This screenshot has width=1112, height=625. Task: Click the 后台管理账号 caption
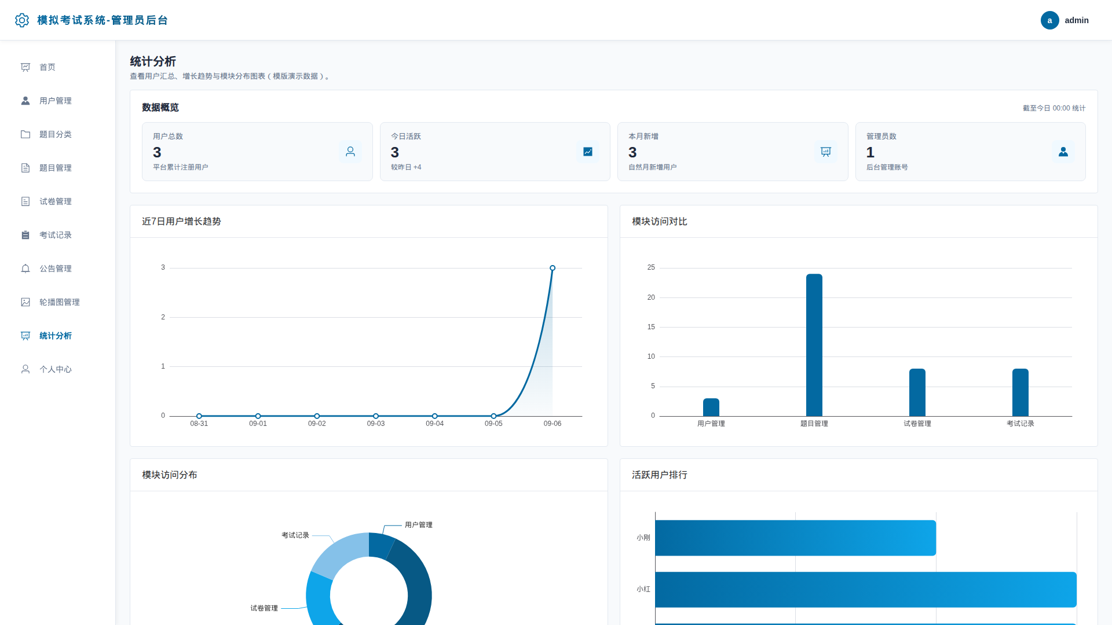click(887, 167)
